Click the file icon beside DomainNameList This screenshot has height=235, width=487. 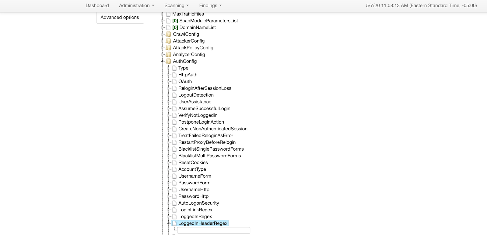pyautogui.click(x=168, y=28)
